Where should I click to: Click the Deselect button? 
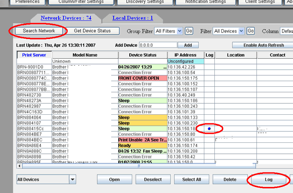tap(153, 179)
